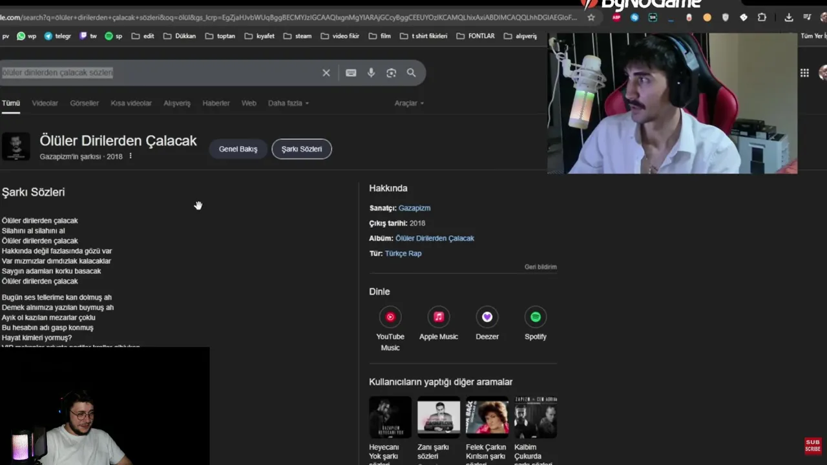Open the WhatsApp 'wp' bookmark
This screenshot has height=465, width=827.
26,36
